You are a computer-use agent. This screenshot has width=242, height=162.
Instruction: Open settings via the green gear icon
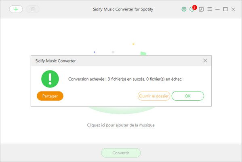pos(184,9)
